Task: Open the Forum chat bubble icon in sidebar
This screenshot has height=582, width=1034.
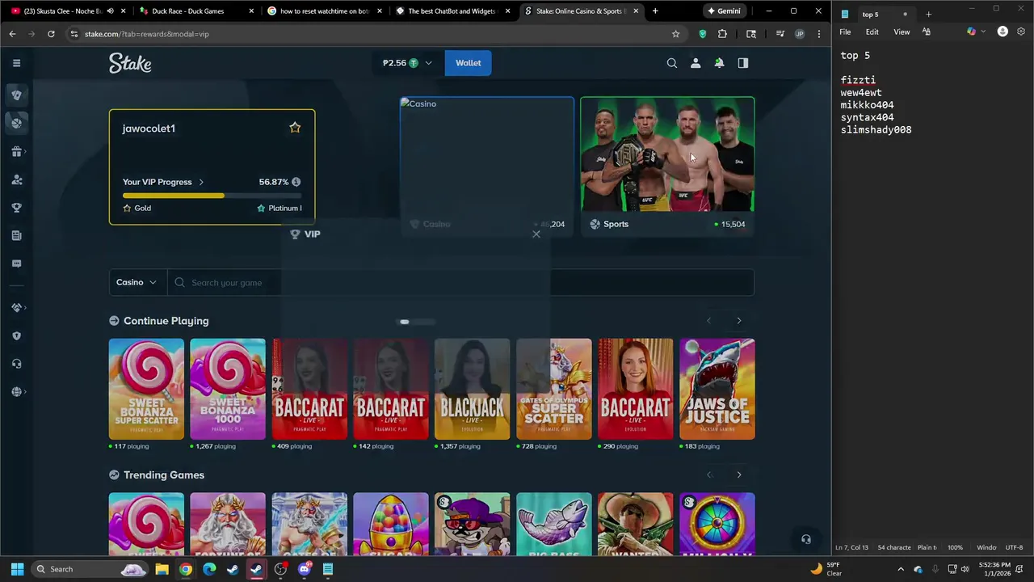Action: click(x=16, y=264)
